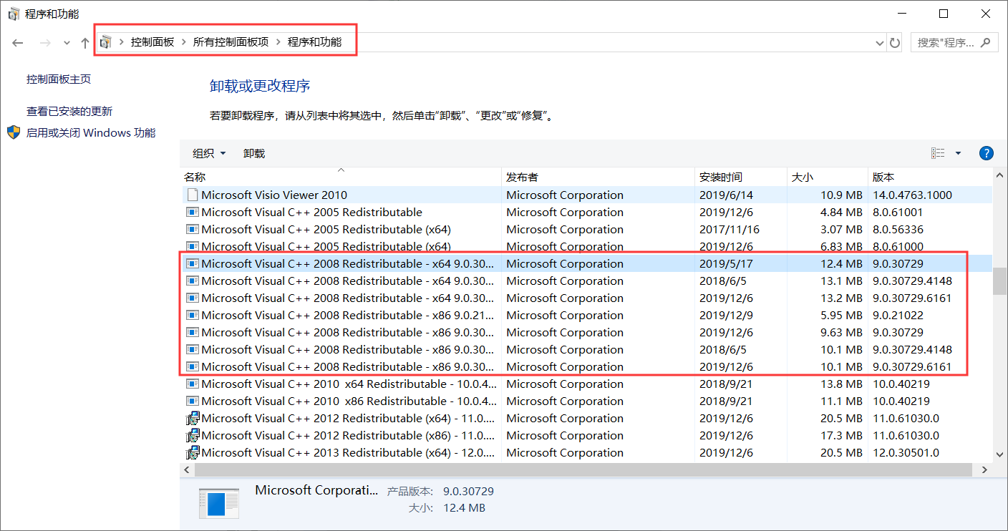Click the vertical scrollbar down arrow

click(x=999, y=456)
